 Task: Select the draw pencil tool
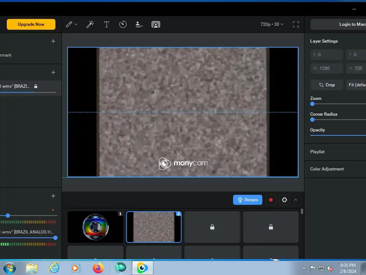[69, 24]
